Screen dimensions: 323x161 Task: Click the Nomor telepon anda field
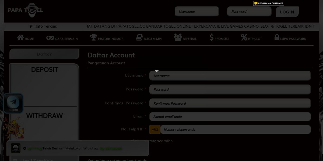pos(236,129)
